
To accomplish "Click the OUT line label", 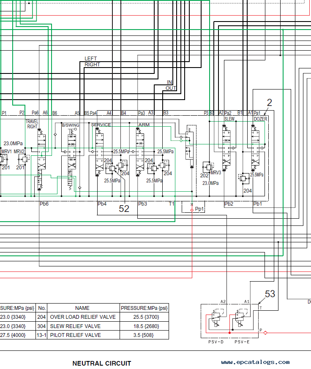I will [171, 88].
